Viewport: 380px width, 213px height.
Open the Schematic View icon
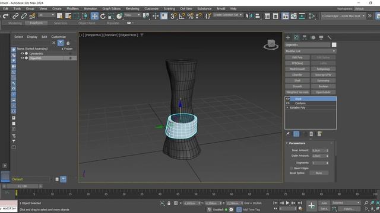[x=302, y=16]
